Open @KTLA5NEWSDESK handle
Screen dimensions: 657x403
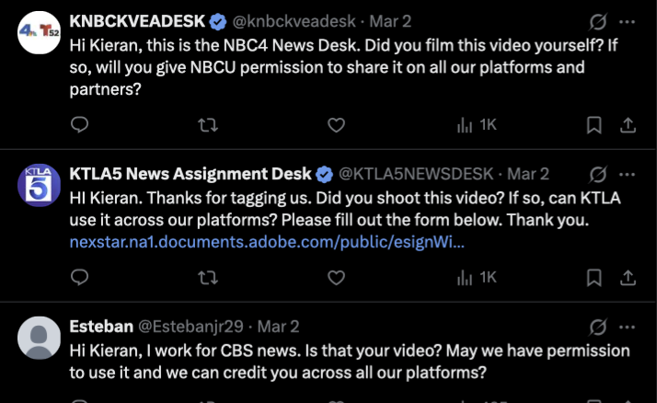click(416, 174)
